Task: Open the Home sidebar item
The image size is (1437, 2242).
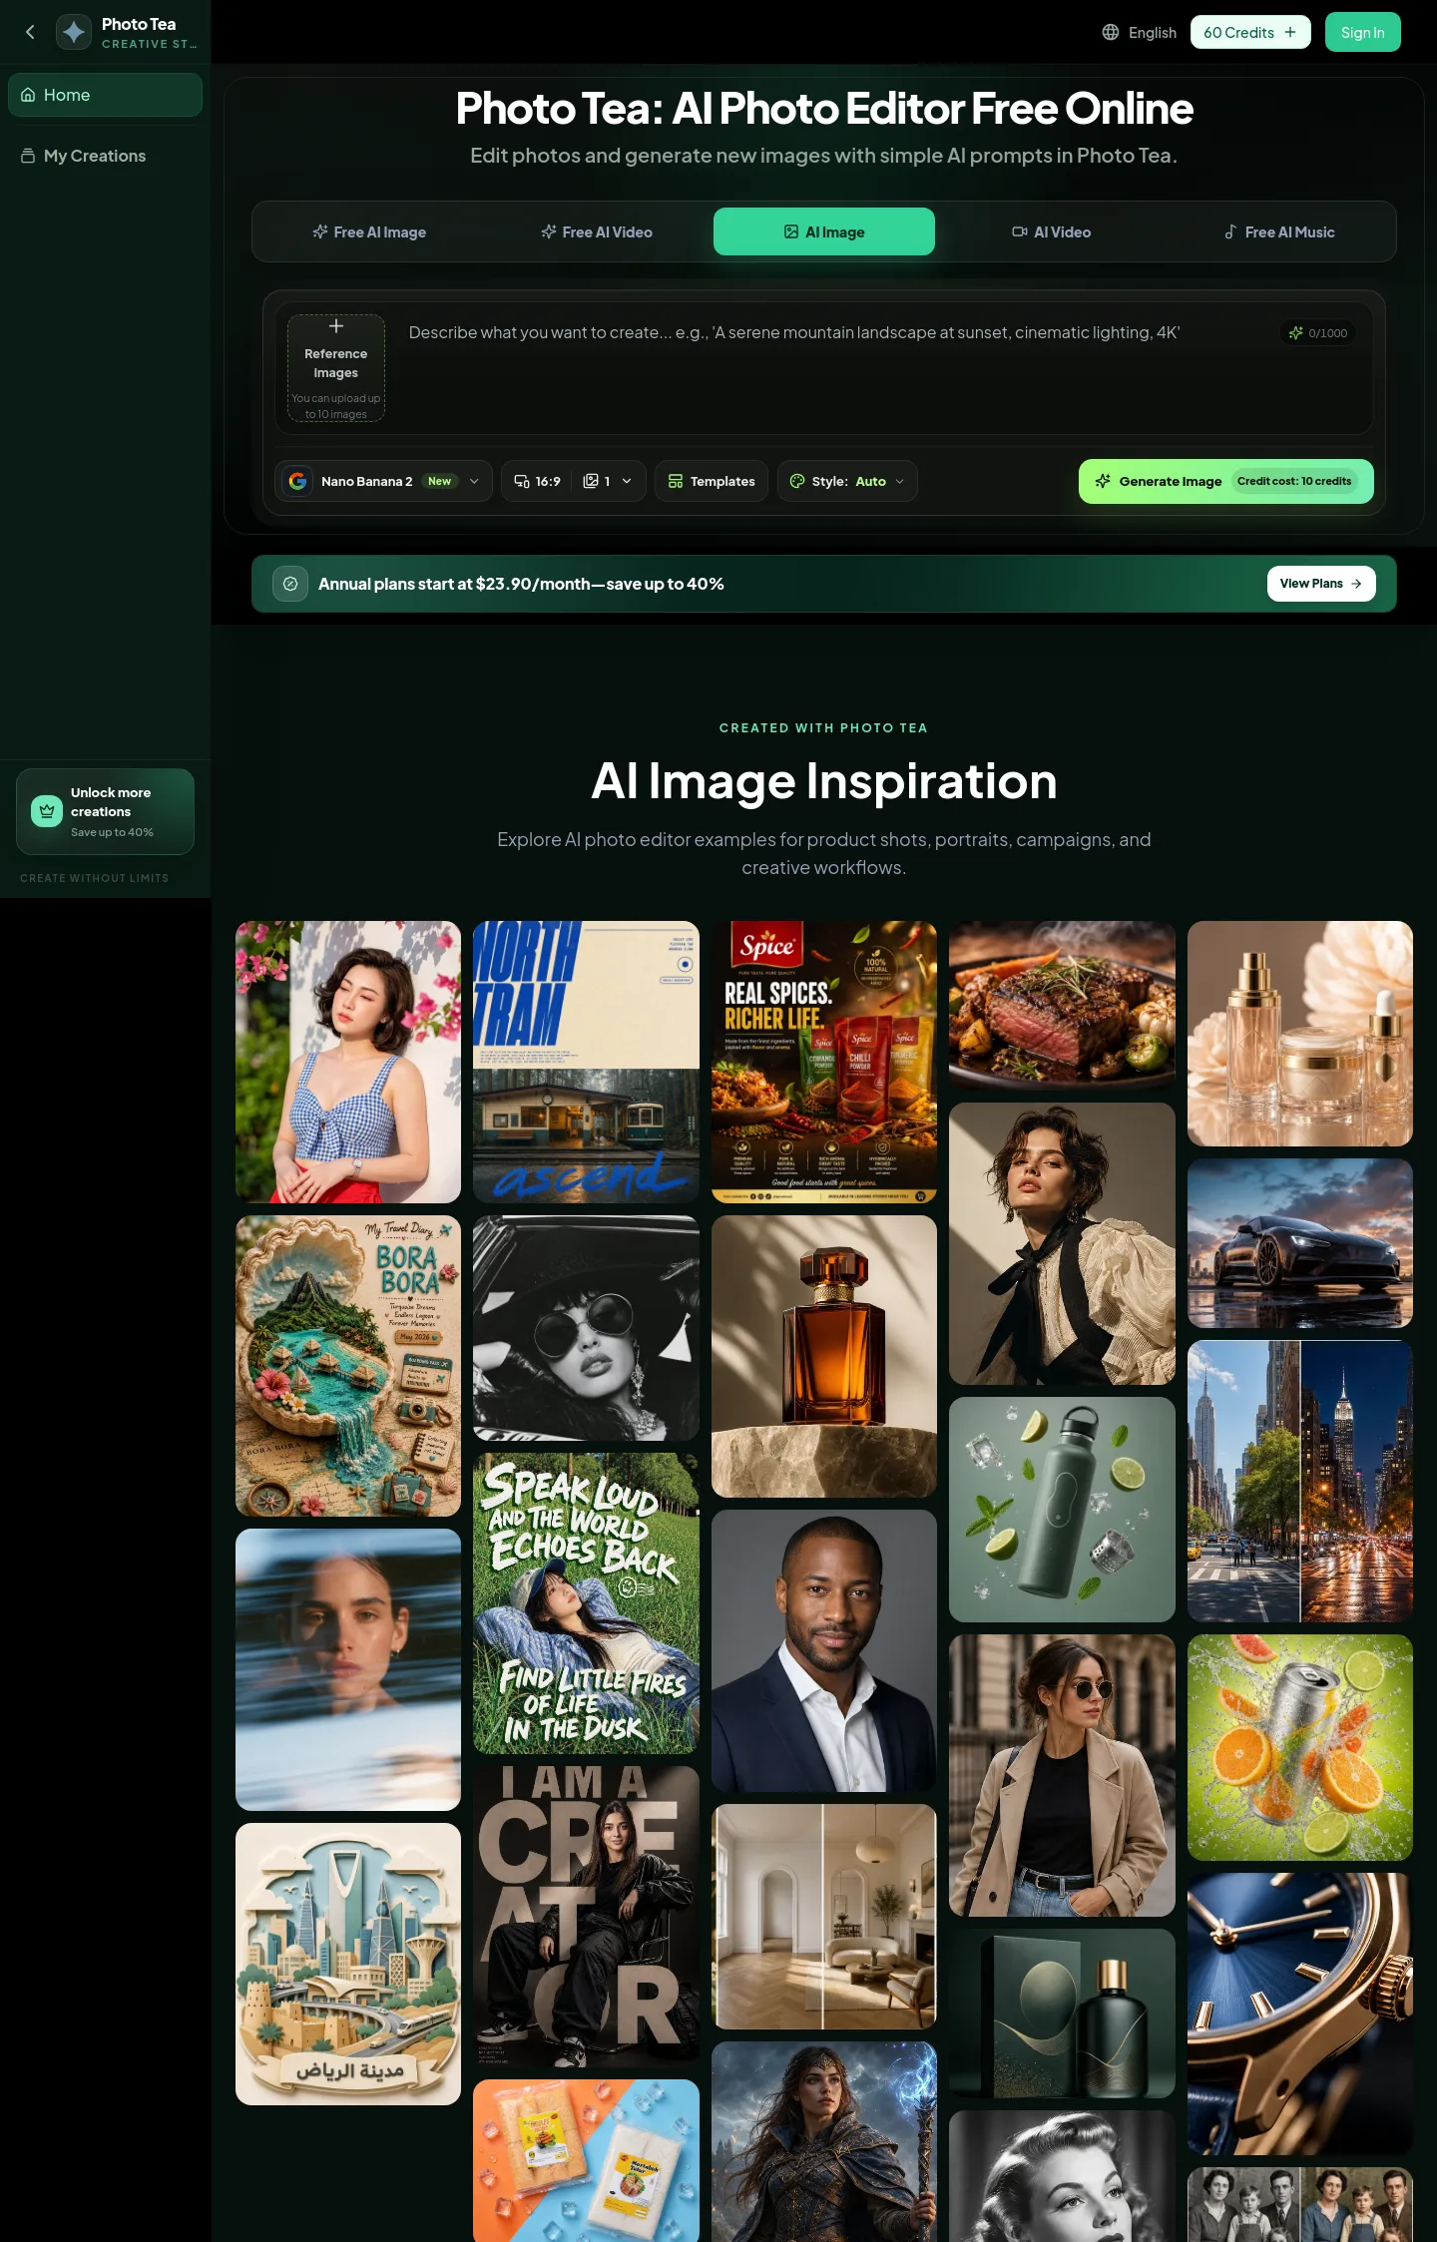Action: 105,95
